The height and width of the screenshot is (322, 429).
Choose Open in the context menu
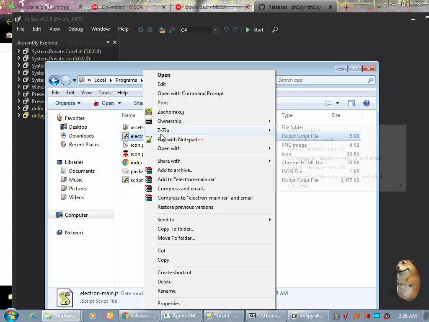click(209, 75)
